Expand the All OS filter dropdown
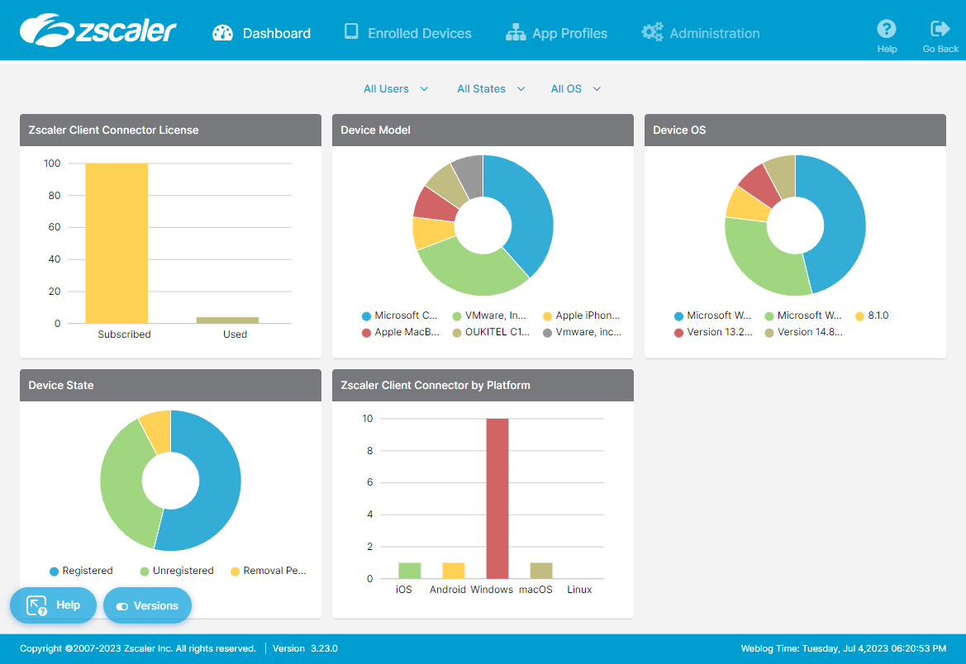Image resolution: width=966 pixels, height=664 pixels. tap(575, 89)
